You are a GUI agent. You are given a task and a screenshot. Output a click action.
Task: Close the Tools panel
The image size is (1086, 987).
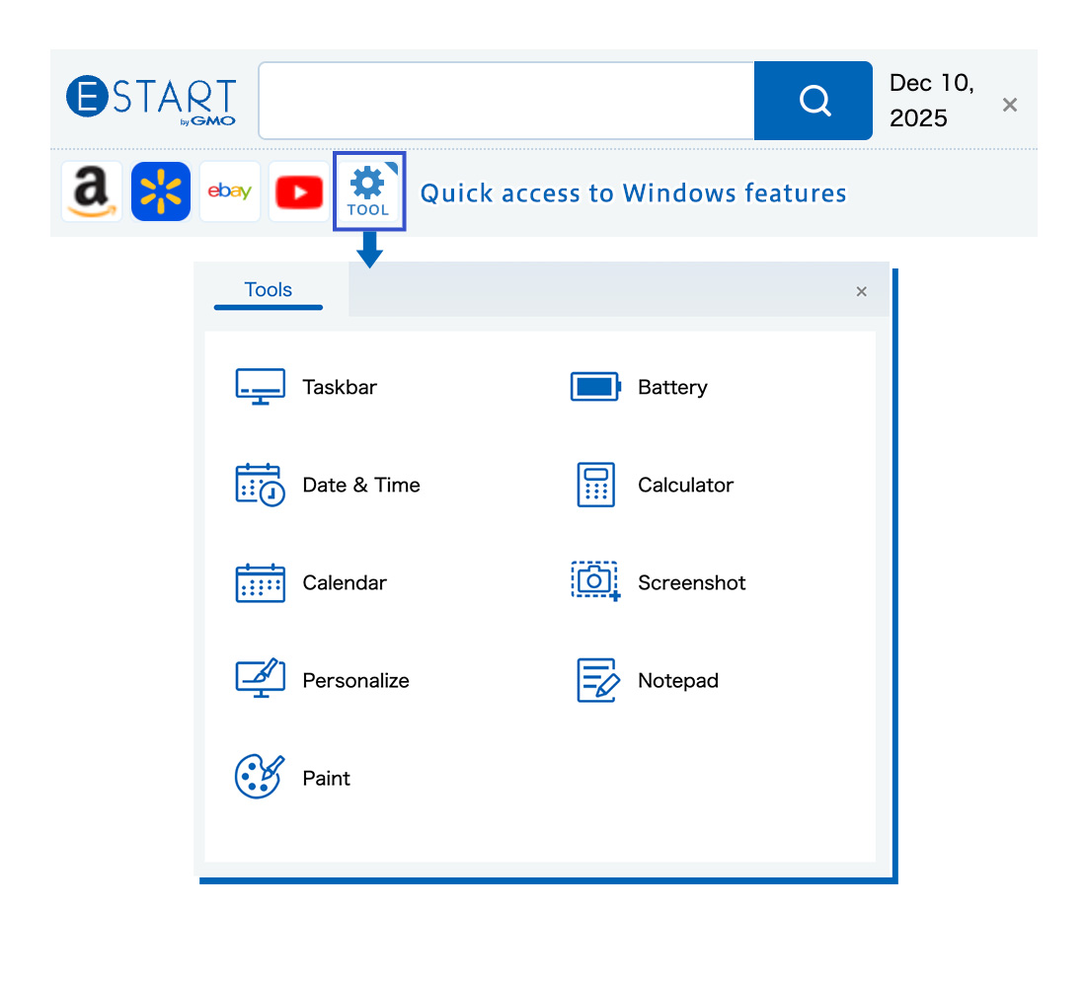point(861,290)
